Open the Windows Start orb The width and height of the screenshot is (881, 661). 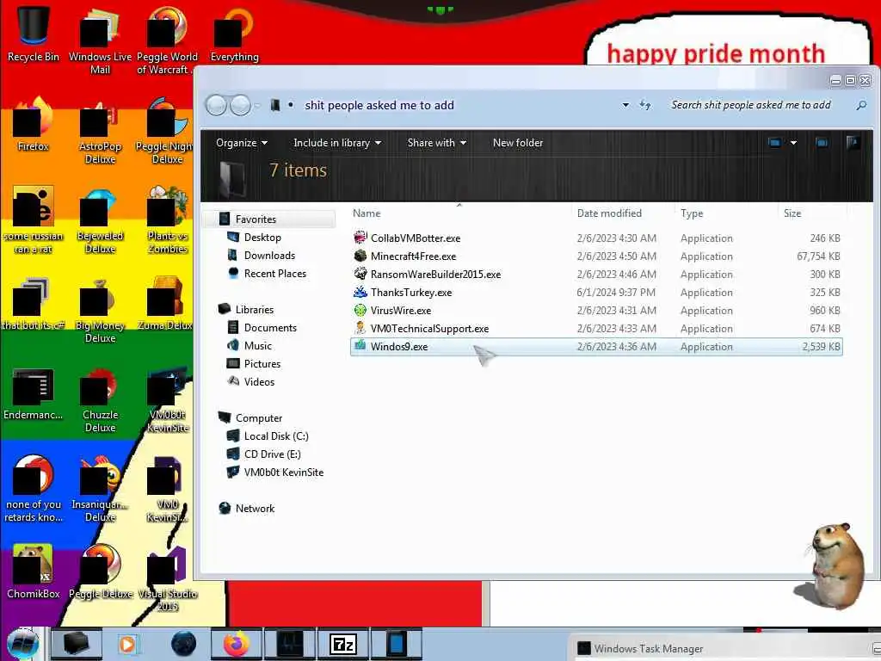(x=23, y=644)
